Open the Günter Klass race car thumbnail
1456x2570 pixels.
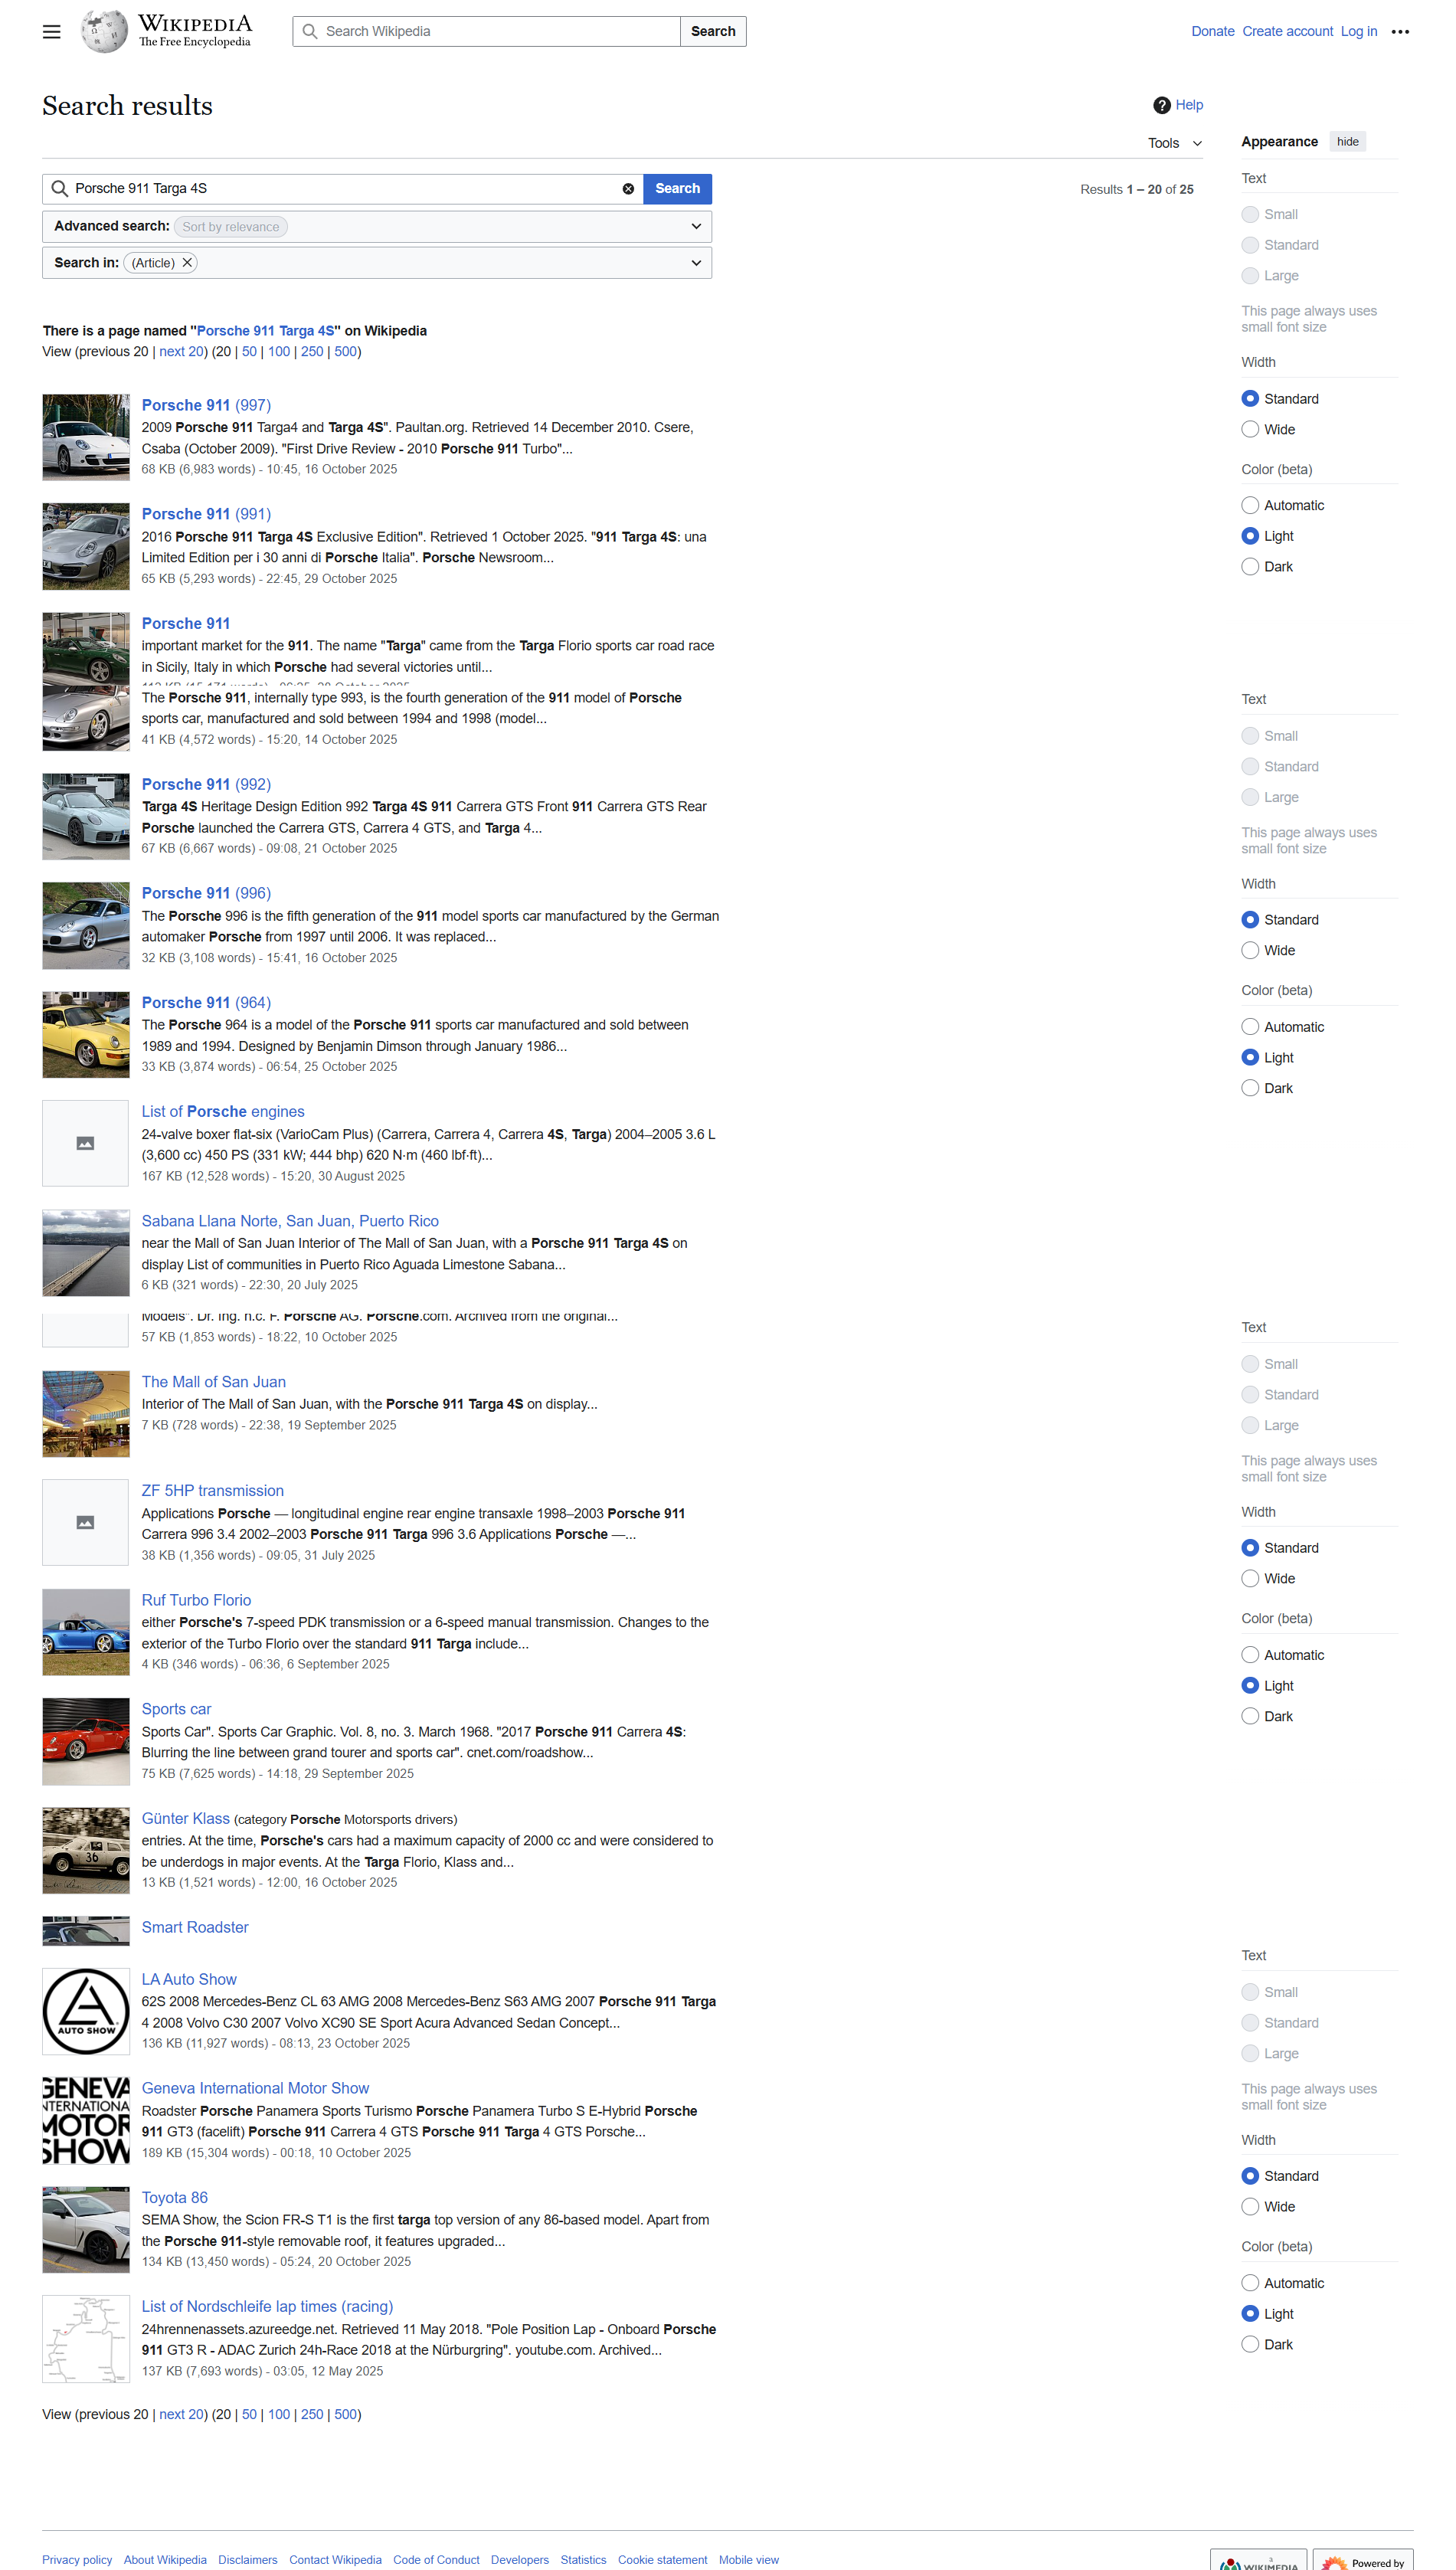(86, 1850)
